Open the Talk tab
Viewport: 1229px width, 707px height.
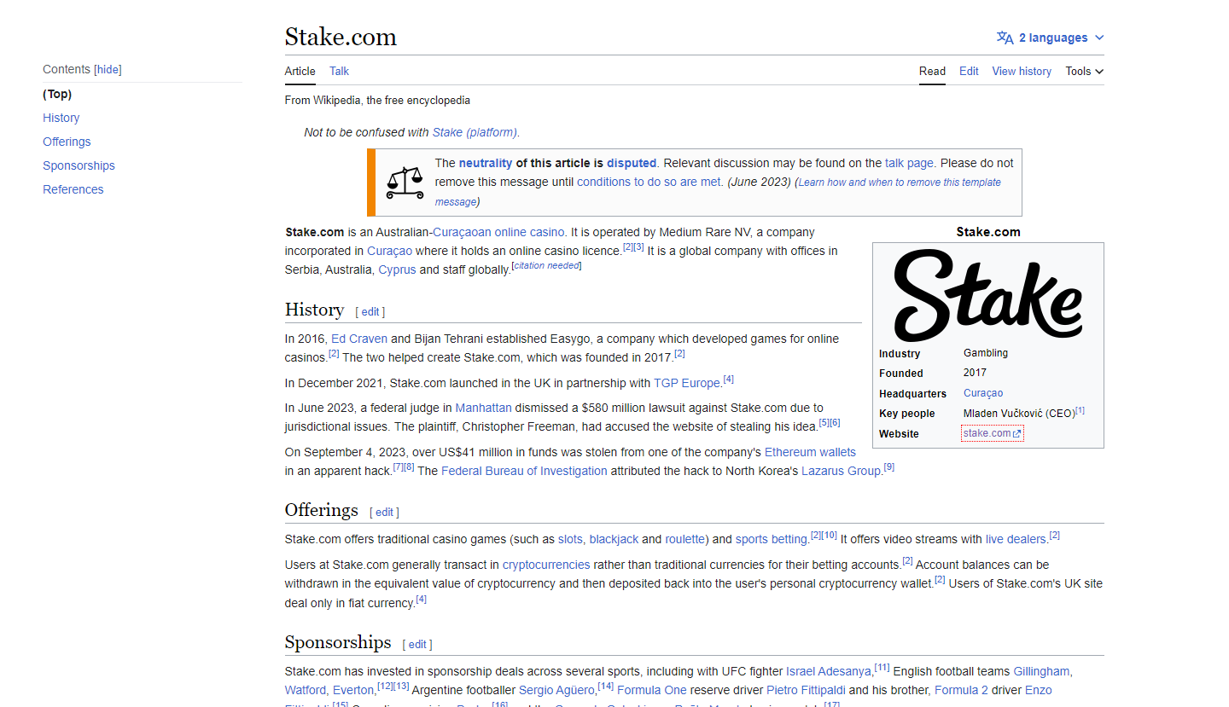(x=339, y=72)
